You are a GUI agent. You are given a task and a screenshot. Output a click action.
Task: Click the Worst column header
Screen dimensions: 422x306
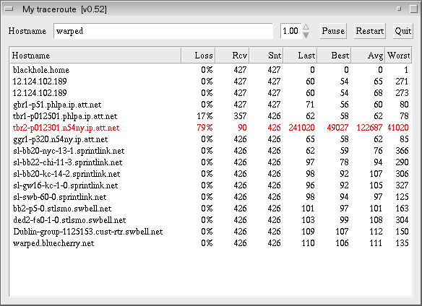398,56
